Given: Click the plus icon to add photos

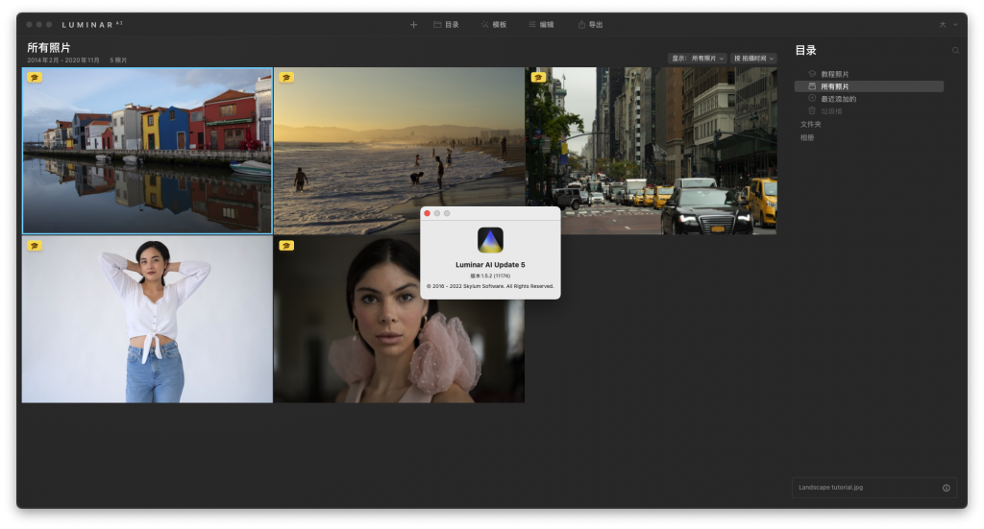Looking at the screenshot, I should click(413, 24).
